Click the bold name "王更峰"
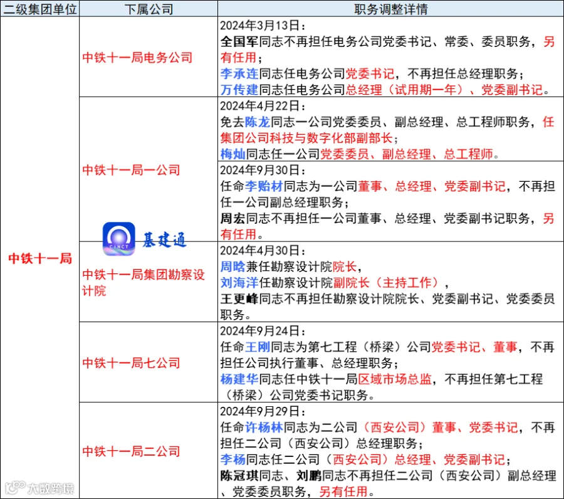Screen dimensions: 564x499 [239, 298]
